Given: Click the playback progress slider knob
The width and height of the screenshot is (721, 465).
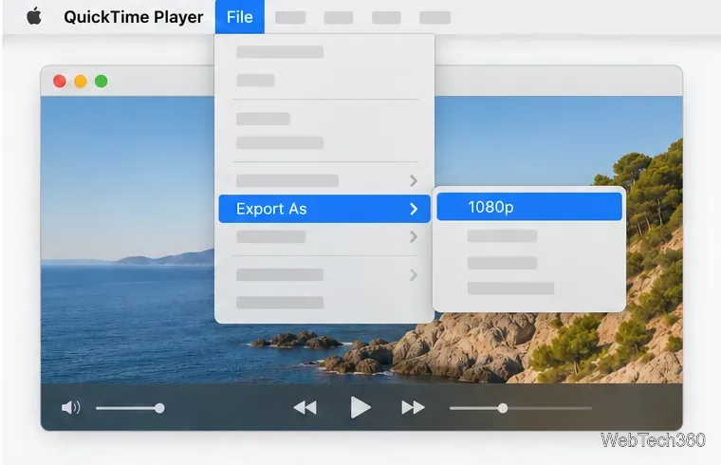Looking at the screenshot, I should pos(503,408).
